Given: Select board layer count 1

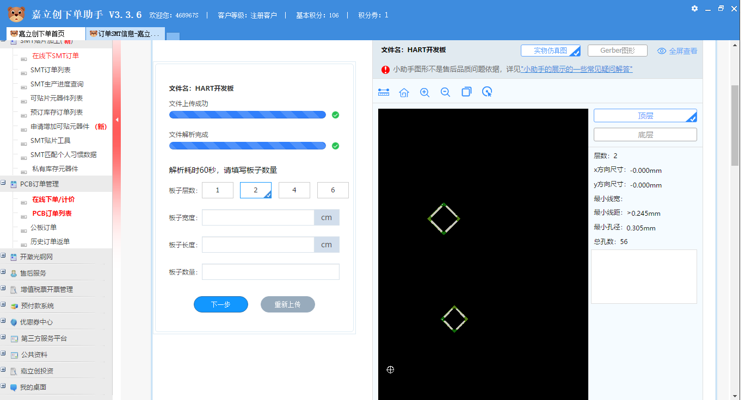Looking at the screenshot, I should (x=218, y=190).
